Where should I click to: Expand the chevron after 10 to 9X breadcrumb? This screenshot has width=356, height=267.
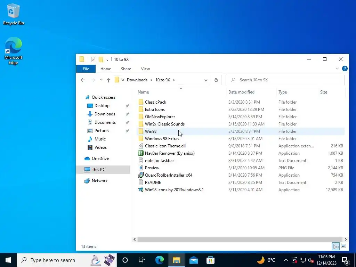174,80
